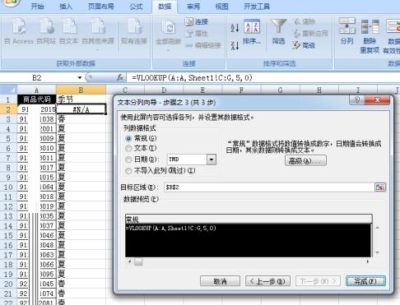
Task: Open the View (视图) tab
Action: point(221,7)
